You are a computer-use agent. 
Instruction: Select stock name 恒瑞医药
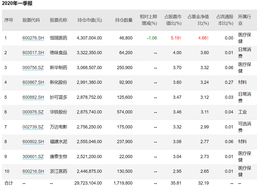[x=59, y=38]
